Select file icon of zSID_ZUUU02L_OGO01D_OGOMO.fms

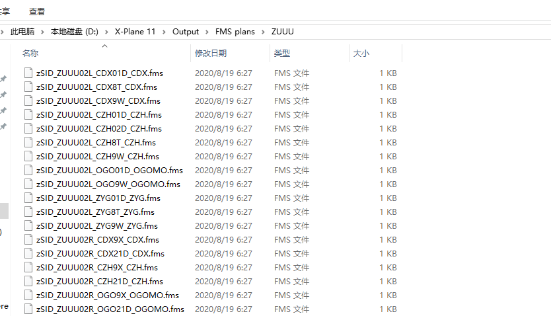click(28, 170)
